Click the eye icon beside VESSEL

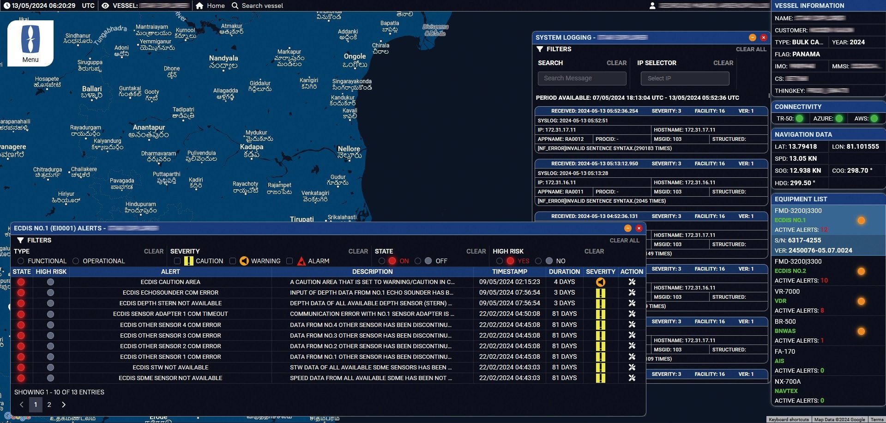(105, 6)
